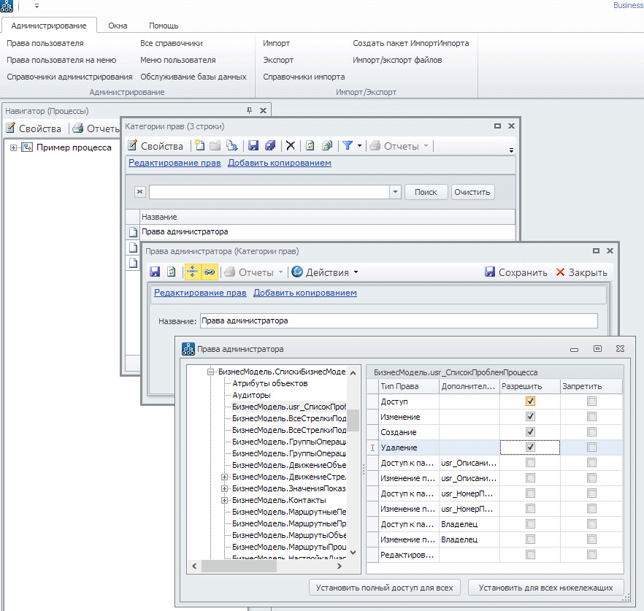Expand the Пример процесса tree node
This screenshot has height=611, width=644.
pos(14,147)
